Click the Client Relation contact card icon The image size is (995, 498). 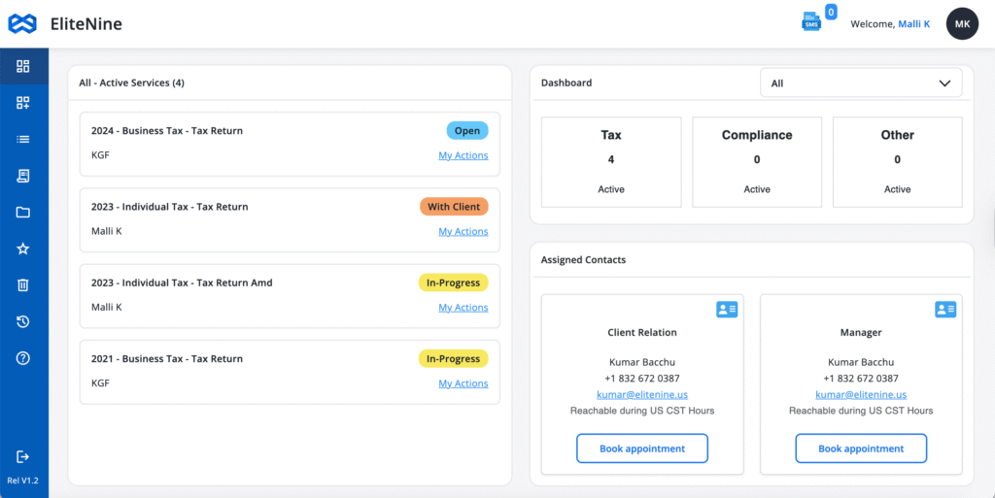click(727, 310)
